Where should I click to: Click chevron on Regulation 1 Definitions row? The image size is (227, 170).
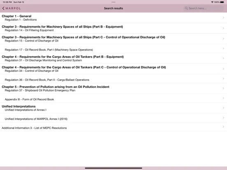223,18
